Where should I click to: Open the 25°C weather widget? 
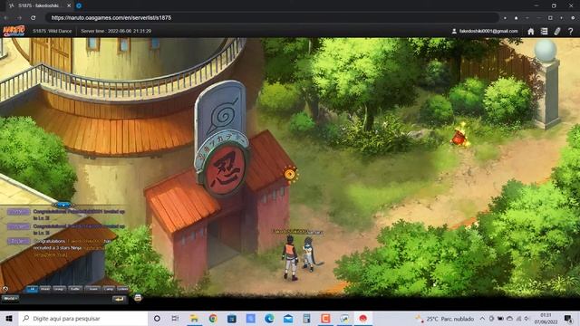point(444,319)
